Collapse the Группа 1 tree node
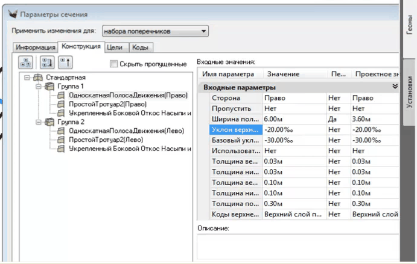 [39, 87]
